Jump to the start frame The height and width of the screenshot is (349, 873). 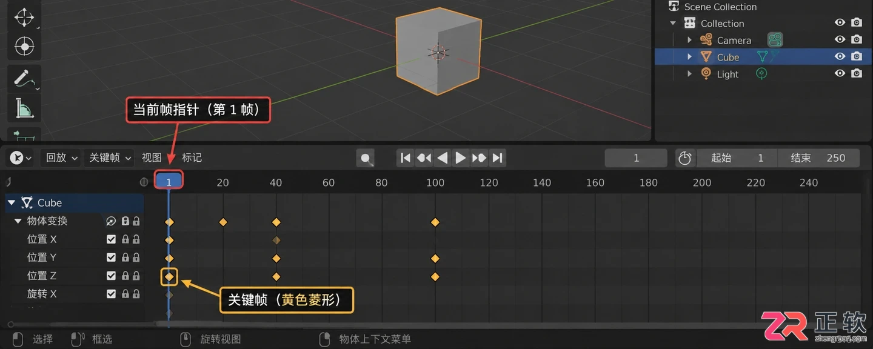tap(406, 158)
